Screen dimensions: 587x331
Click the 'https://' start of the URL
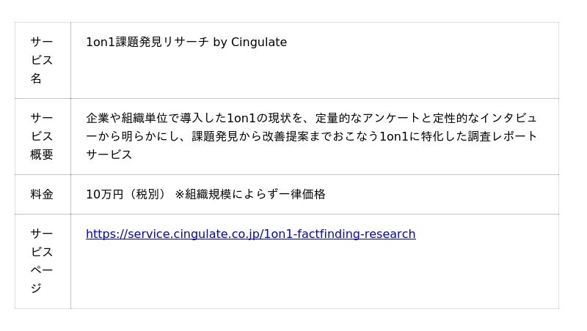106,234
